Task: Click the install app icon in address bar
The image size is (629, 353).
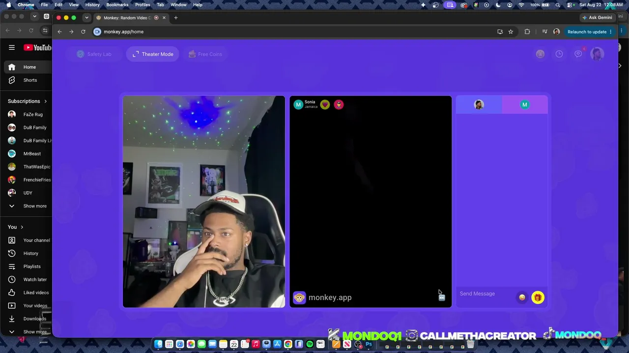Action: pos(500,32)
